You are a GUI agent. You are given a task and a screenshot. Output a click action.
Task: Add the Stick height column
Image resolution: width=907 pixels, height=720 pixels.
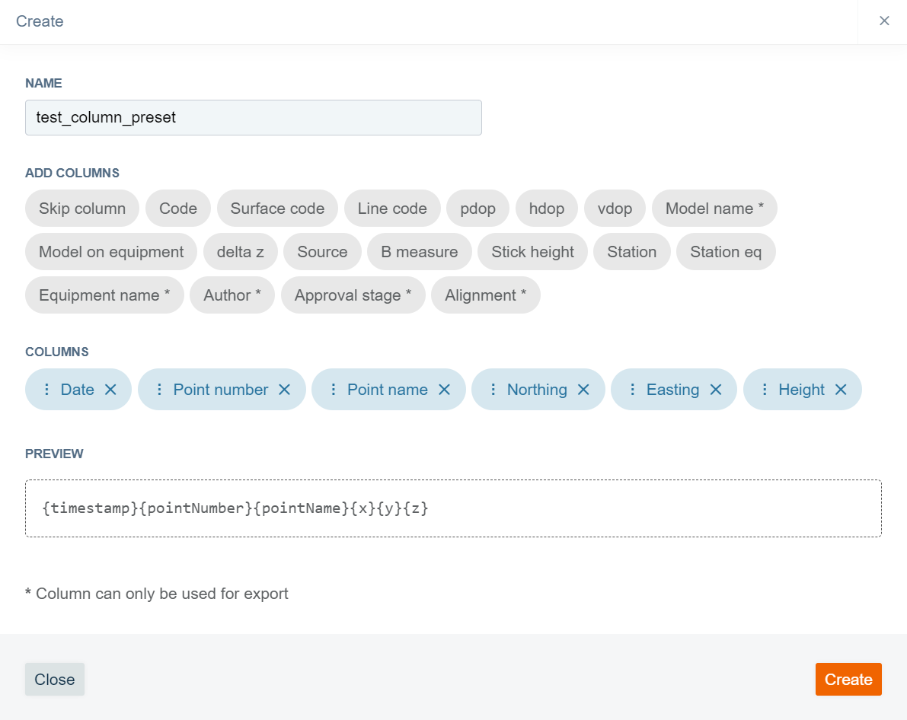[x=533, y=252]
